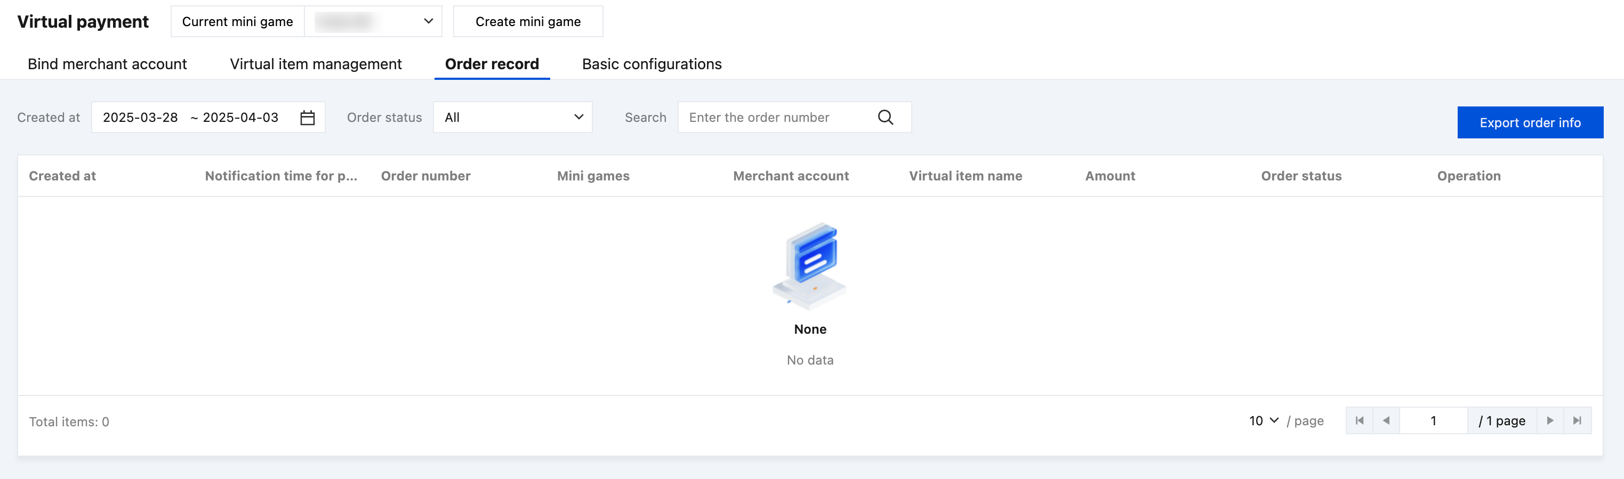Go to the previous page arrow

point(1386,420)
